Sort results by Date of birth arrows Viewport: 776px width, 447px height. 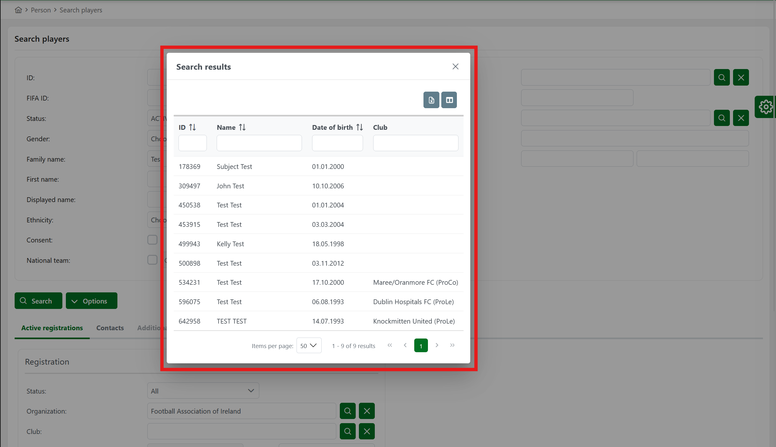(x=360, y=127)
